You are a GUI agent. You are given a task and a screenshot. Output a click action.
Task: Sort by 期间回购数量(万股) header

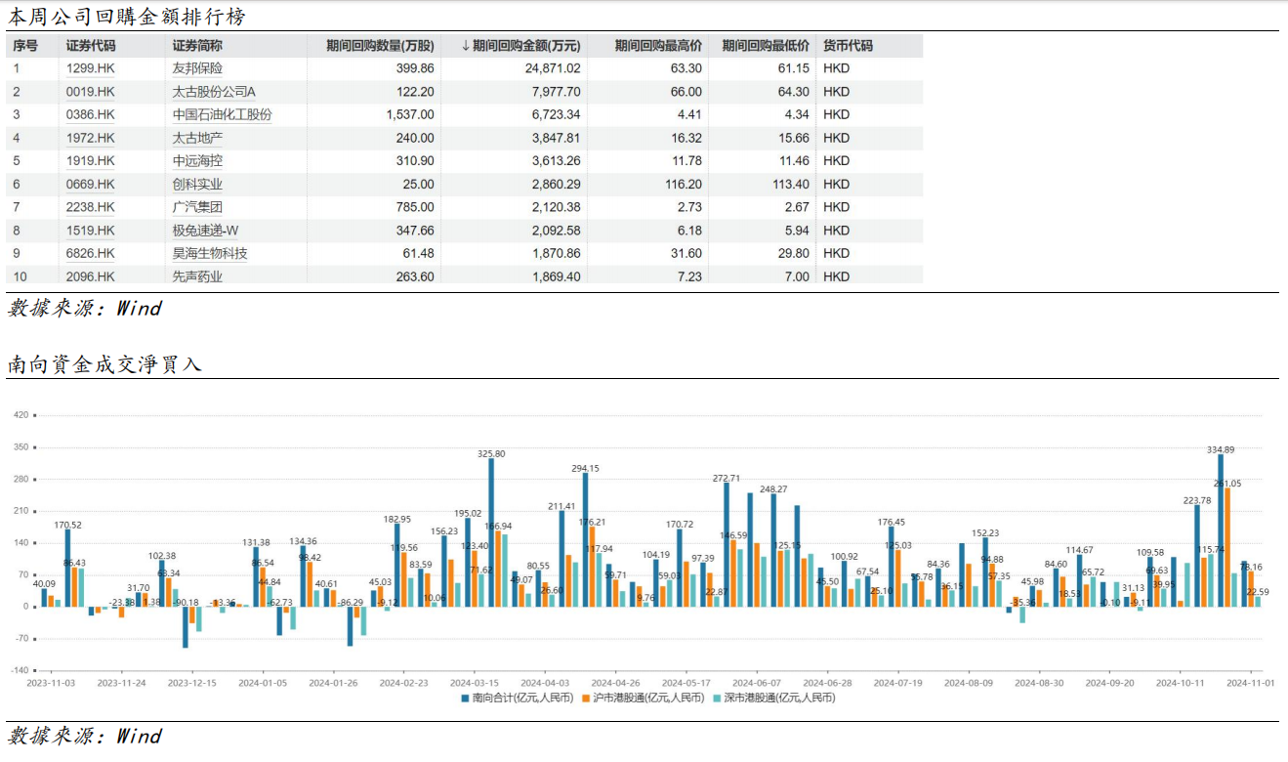pos(380,46)
